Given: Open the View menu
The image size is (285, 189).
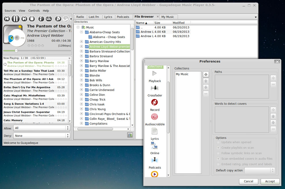Looking at the screenshot, I should point(22,11).
